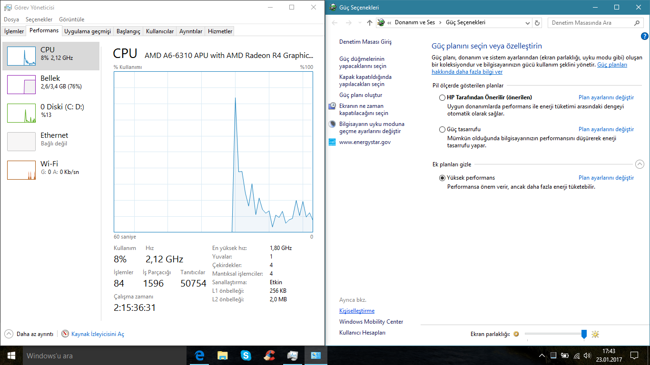
Task: Open Denetim Masası Giriş link
Action: (x=365, y=42)
